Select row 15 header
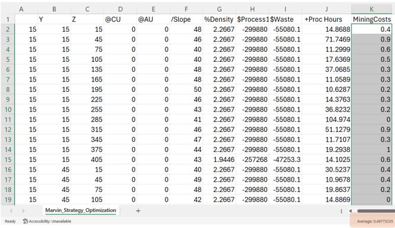The width and height of the screenshot is (395, 228). (8, 160)
